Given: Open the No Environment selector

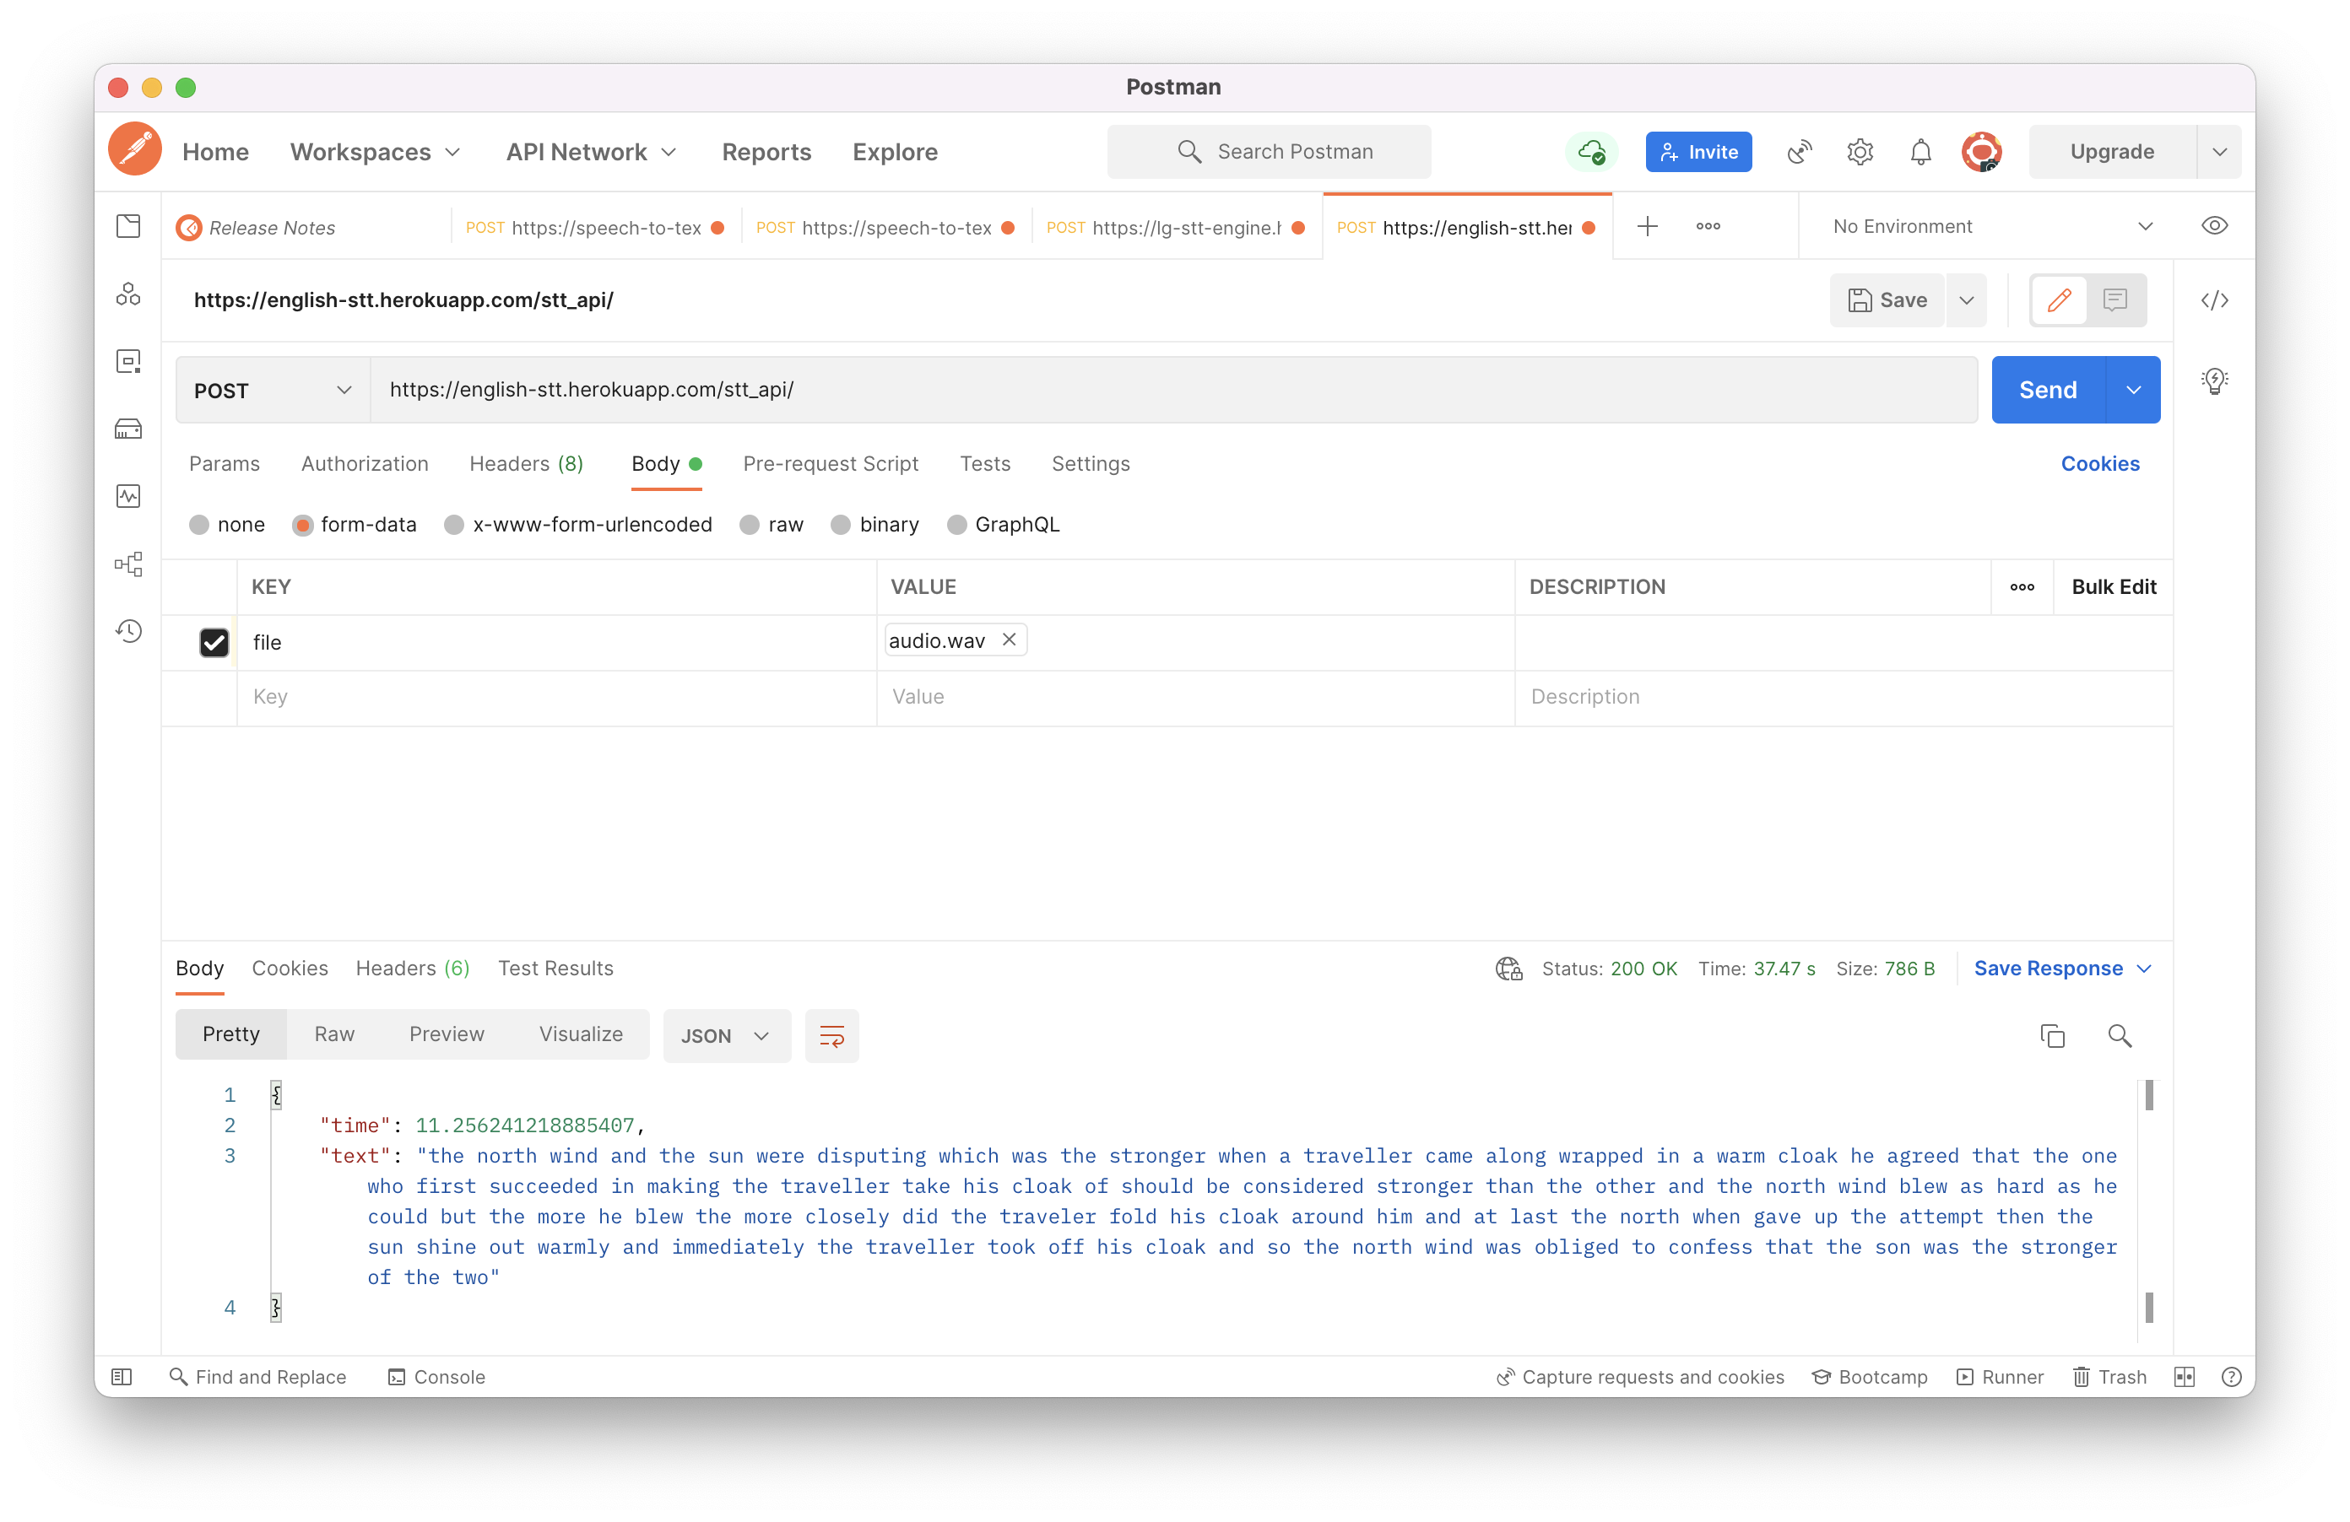Looking at the screenshot, I should tap(1991, 226).
